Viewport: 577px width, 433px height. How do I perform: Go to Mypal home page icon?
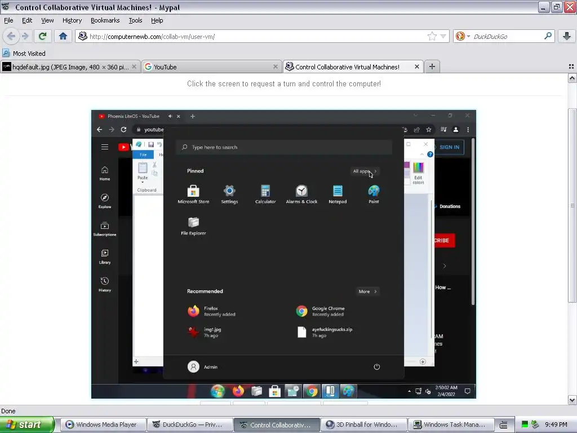tap(63, 36)
